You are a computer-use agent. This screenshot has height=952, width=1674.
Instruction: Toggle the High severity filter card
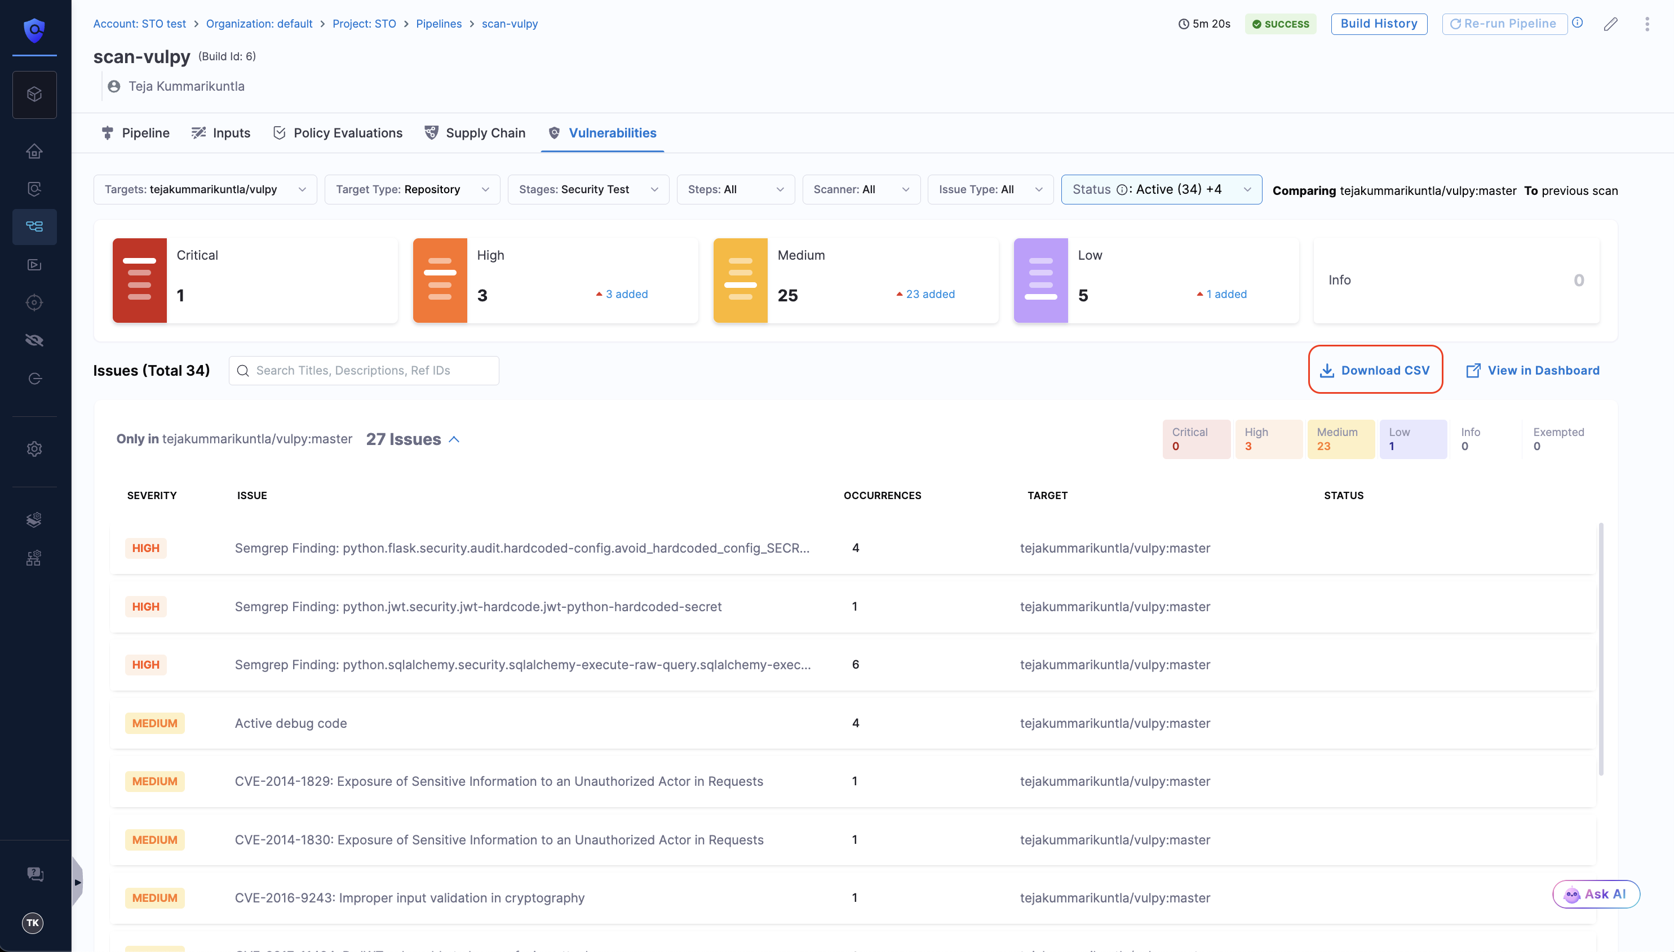click(555, 281)
